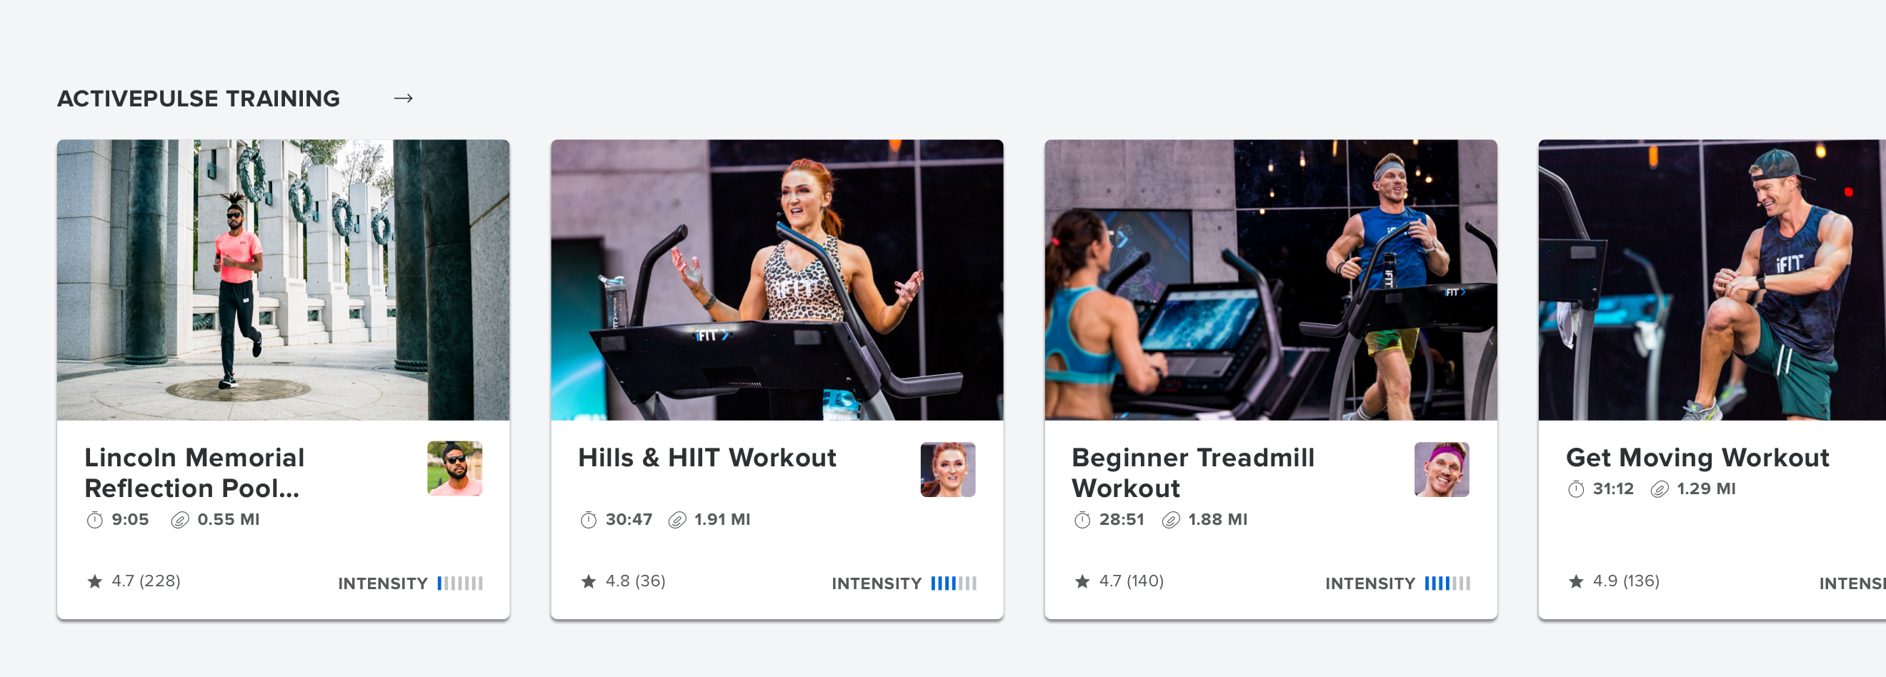Open the ActivePulse Training arrow
The image size is (1886, 677).
click(x=404, y=98)
